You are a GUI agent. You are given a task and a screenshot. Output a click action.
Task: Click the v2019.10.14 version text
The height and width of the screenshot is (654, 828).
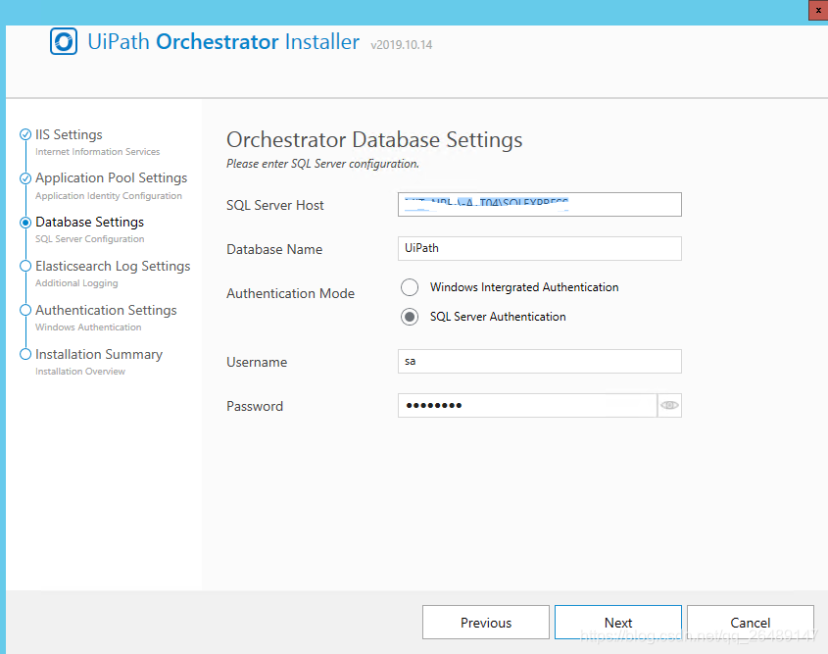pyautogui.click(x=402, y=45)
